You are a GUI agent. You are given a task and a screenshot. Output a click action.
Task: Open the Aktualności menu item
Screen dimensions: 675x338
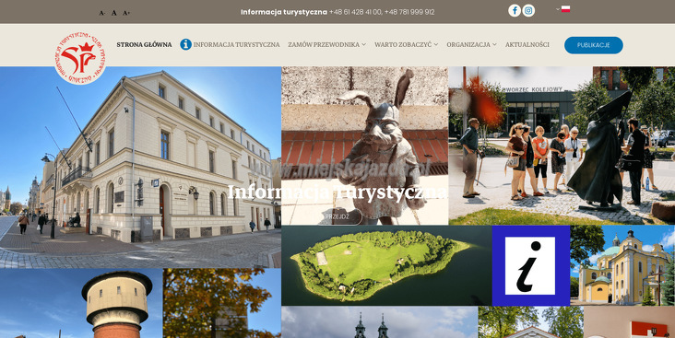click(x=527, y=44)
